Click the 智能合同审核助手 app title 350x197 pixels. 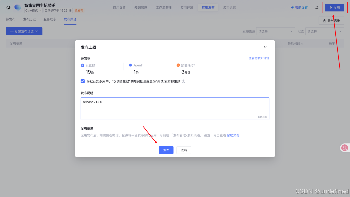[x=40, y=5]
